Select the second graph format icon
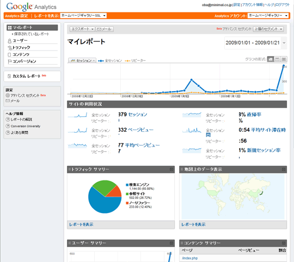 pos(277,59)
